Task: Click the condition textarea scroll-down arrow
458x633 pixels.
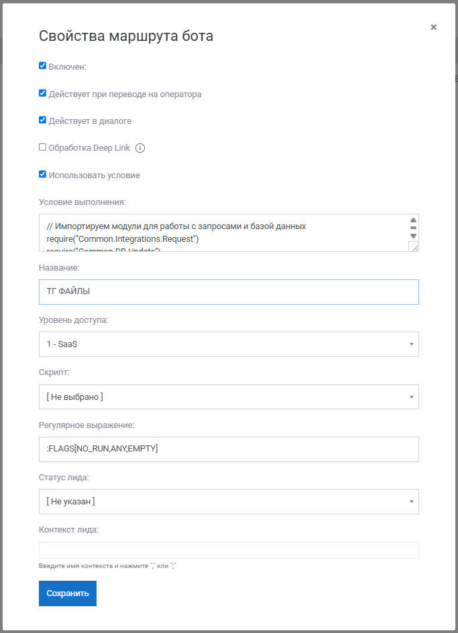Action: coord(413,236)
